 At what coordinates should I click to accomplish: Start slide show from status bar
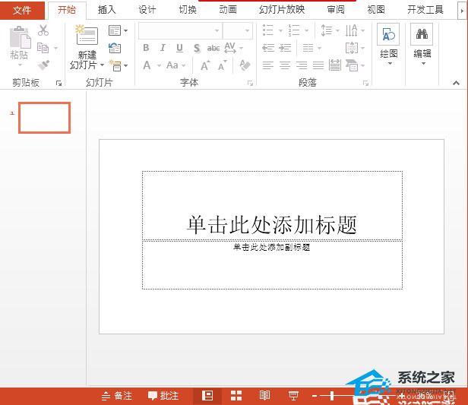pyautogui.click(x=293, y=396)
